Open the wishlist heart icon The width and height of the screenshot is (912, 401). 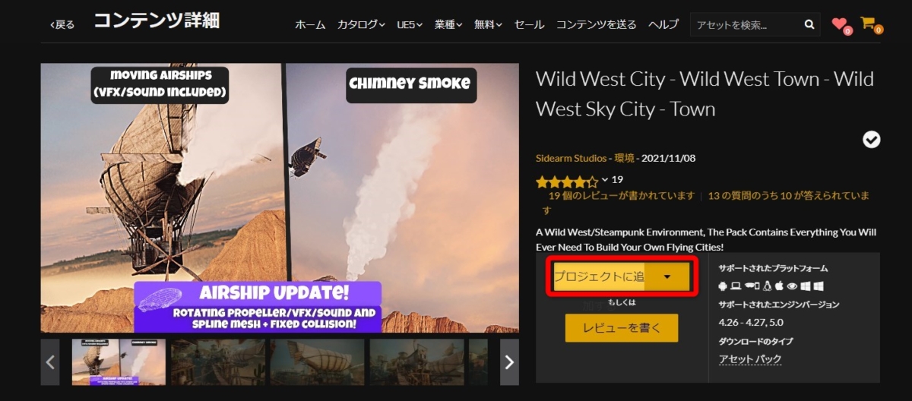point(840,24)
